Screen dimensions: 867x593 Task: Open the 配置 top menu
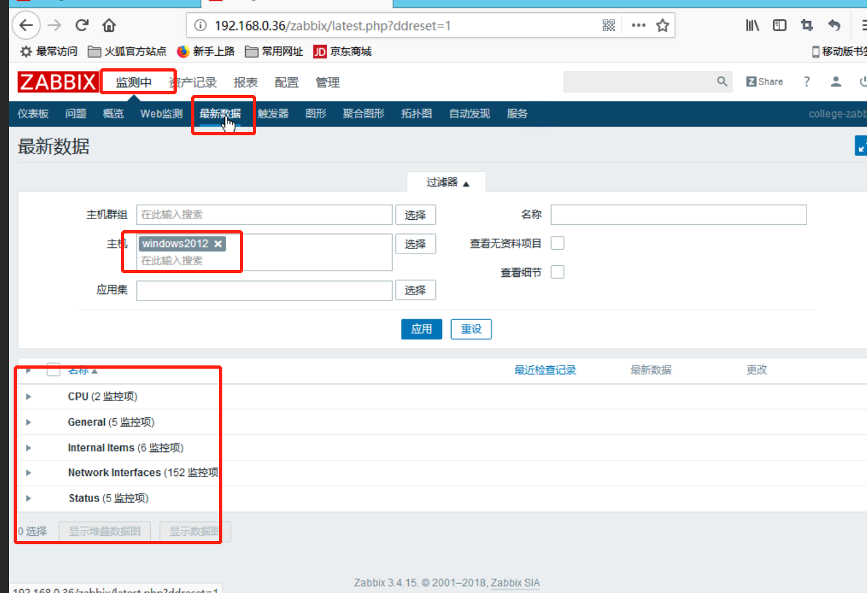pos(287,83)
